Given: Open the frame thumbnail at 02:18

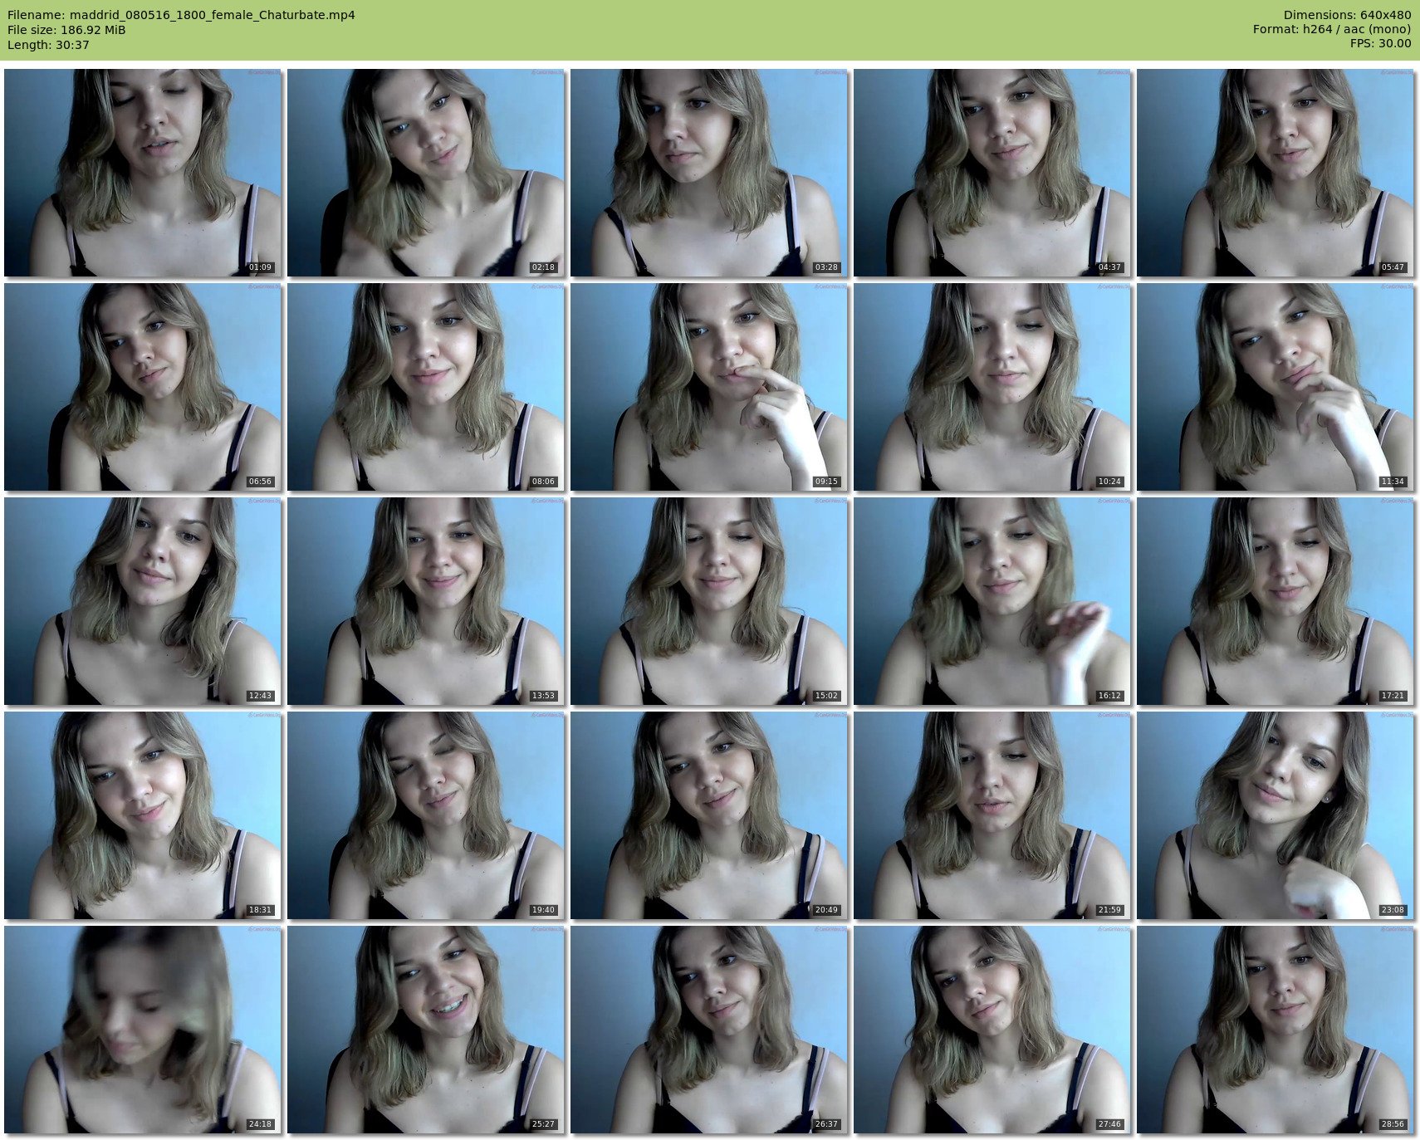Looking at the screenshot, I should point(426,173).
